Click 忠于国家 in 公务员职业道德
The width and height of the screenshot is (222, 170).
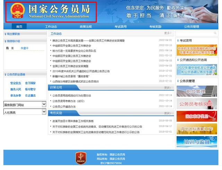point(30,83)
